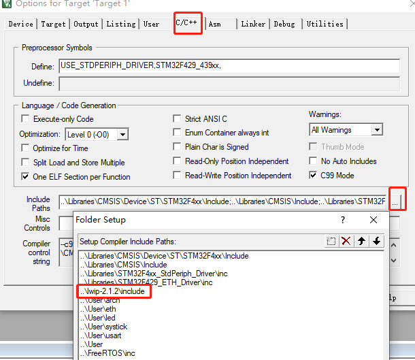Enable the Strict ANSI C checkbox
The height and width of the screenshot is (360, 415).
click(x=177, y=118)
